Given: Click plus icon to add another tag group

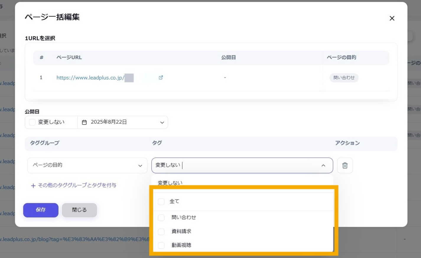Looking at the screenshot, I should pos(33,186).
